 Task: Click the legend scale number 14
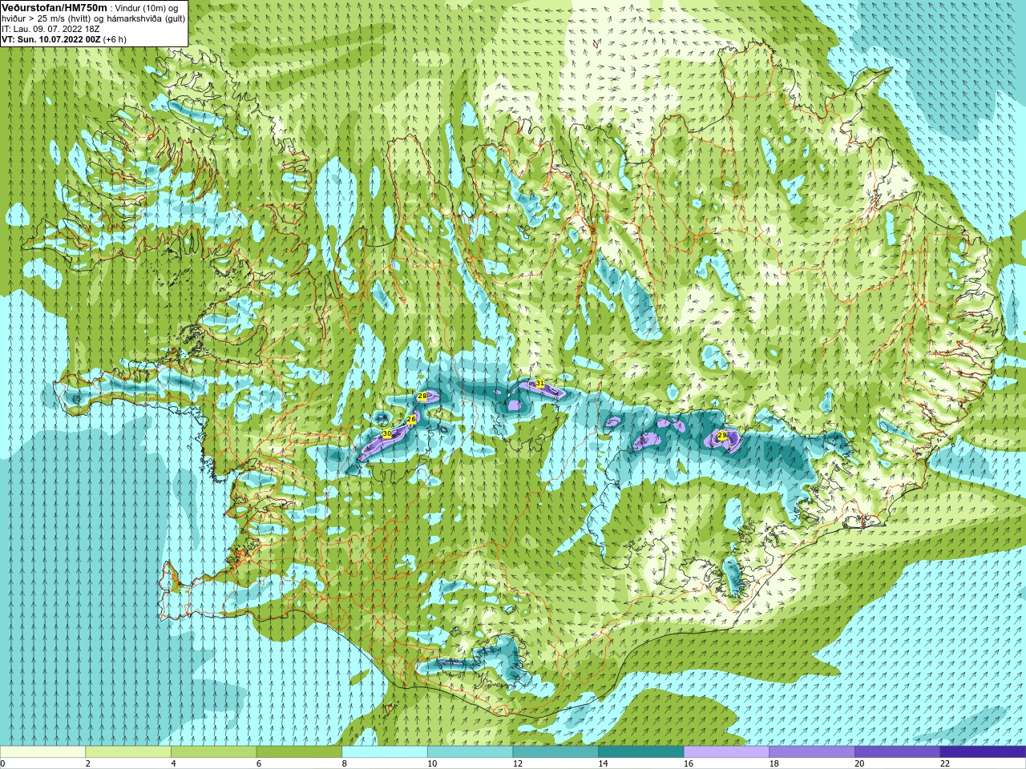[x=604, y=763]
